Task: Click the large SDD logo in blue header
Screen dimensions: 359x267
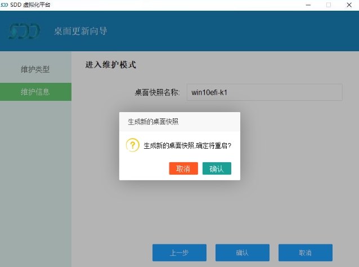Action: (24, 31)
